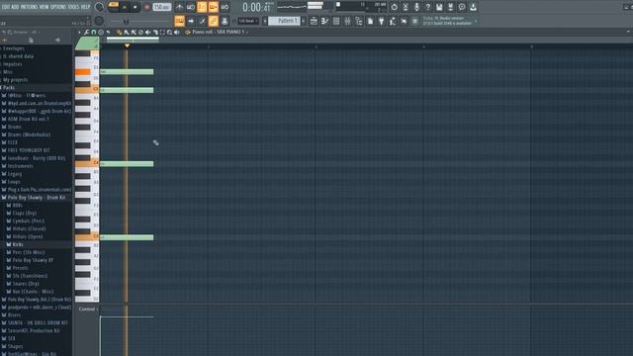Toggle the countdown before recording button

coord(202,7)
